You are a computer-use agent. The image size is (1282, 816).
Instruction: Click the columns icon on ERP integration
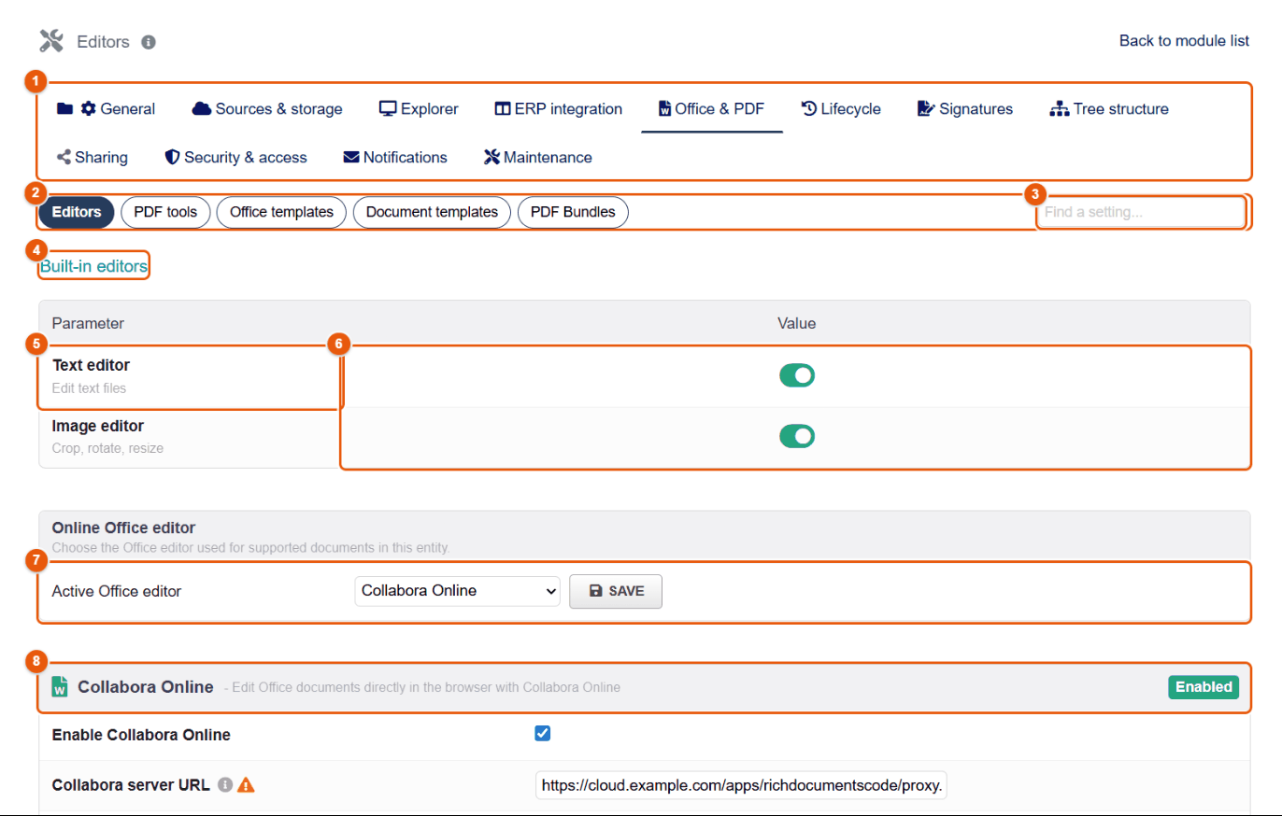click(x=503, y=109)
